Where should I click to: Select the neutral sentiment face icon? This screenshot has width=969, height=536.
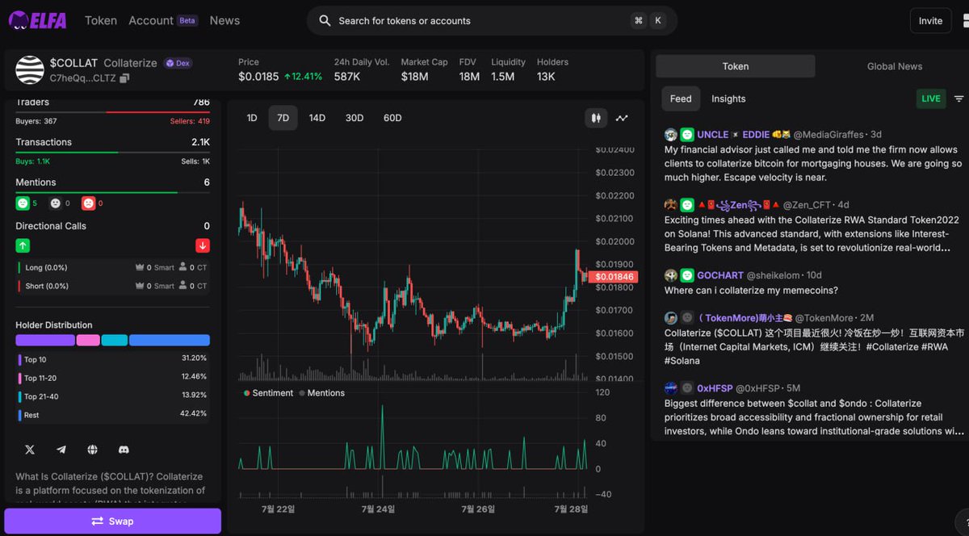(x=56, y=203)
